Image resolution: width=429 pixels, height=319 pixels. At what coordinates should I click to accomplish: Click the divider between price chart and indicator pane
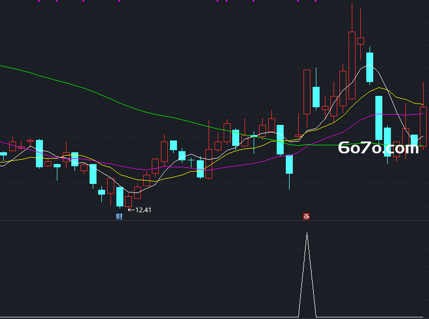[214, 220]
